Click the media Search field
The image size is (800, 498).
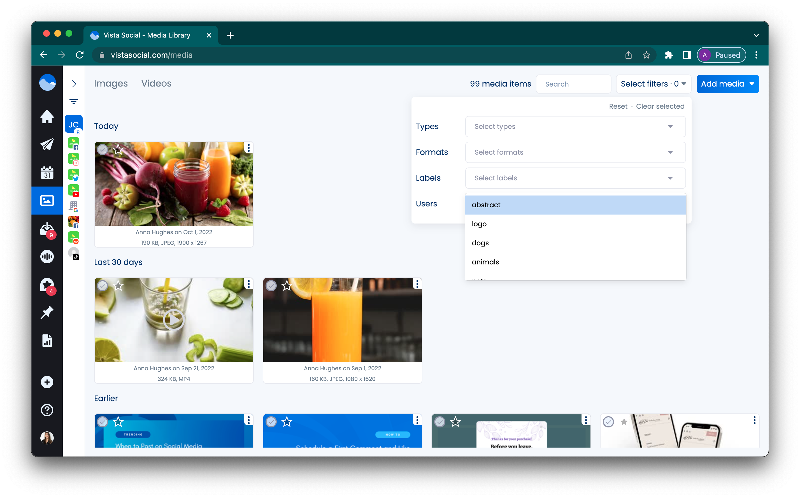coord(573,84)
